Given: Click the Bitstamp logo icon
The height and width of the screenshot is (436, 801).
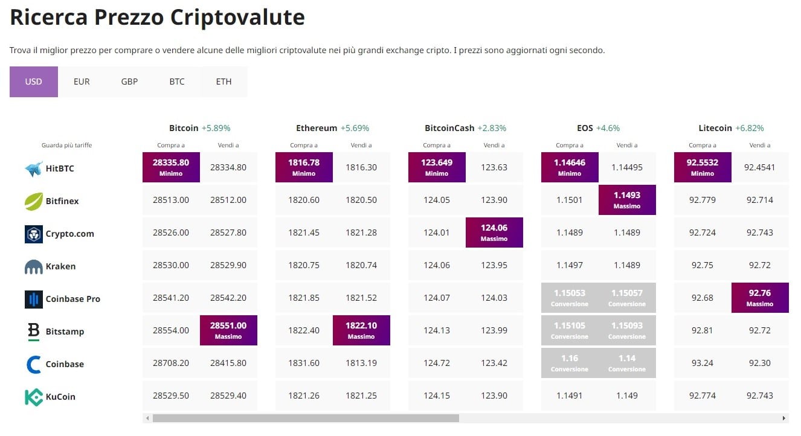Looking at the screenshot, I should [33, 332].
